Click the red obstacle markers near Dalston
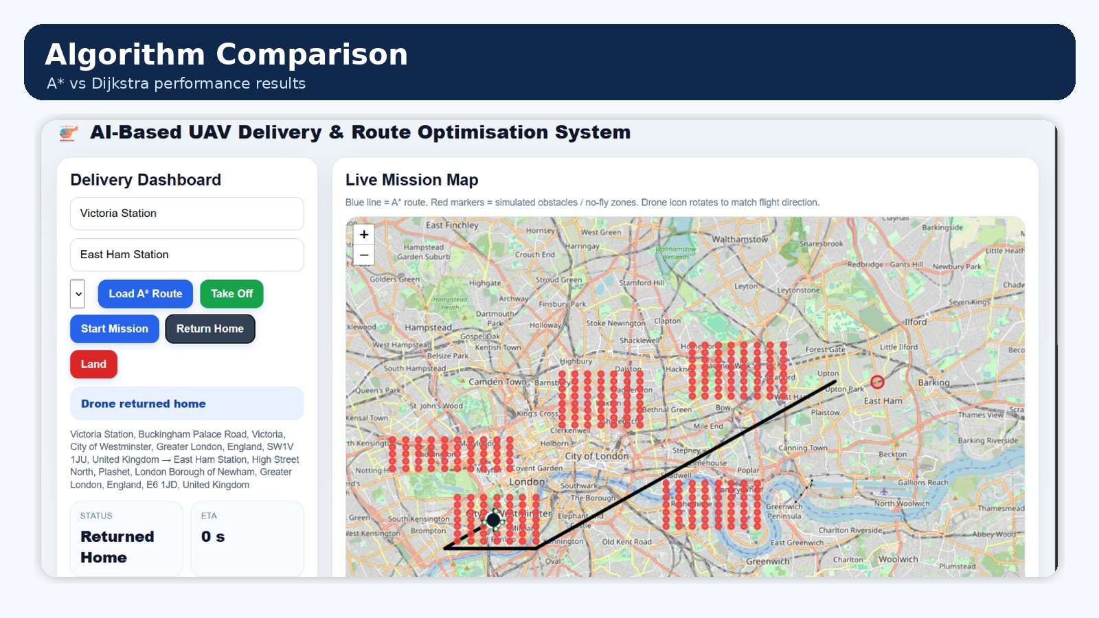Screen dimensions: 1099x618 pyautogui.click(x=601, y=400)
